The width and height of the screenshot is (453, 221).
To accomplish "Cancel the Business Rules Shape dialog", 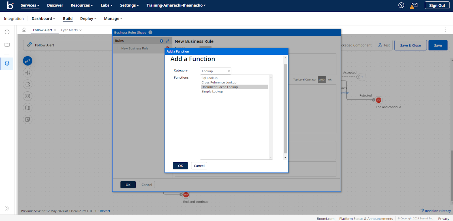I will pos(147,185).
